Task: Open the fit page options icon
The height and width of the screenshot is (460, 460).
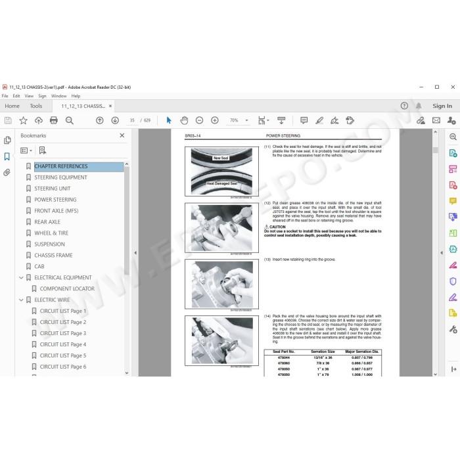Action: pos(263,120)
